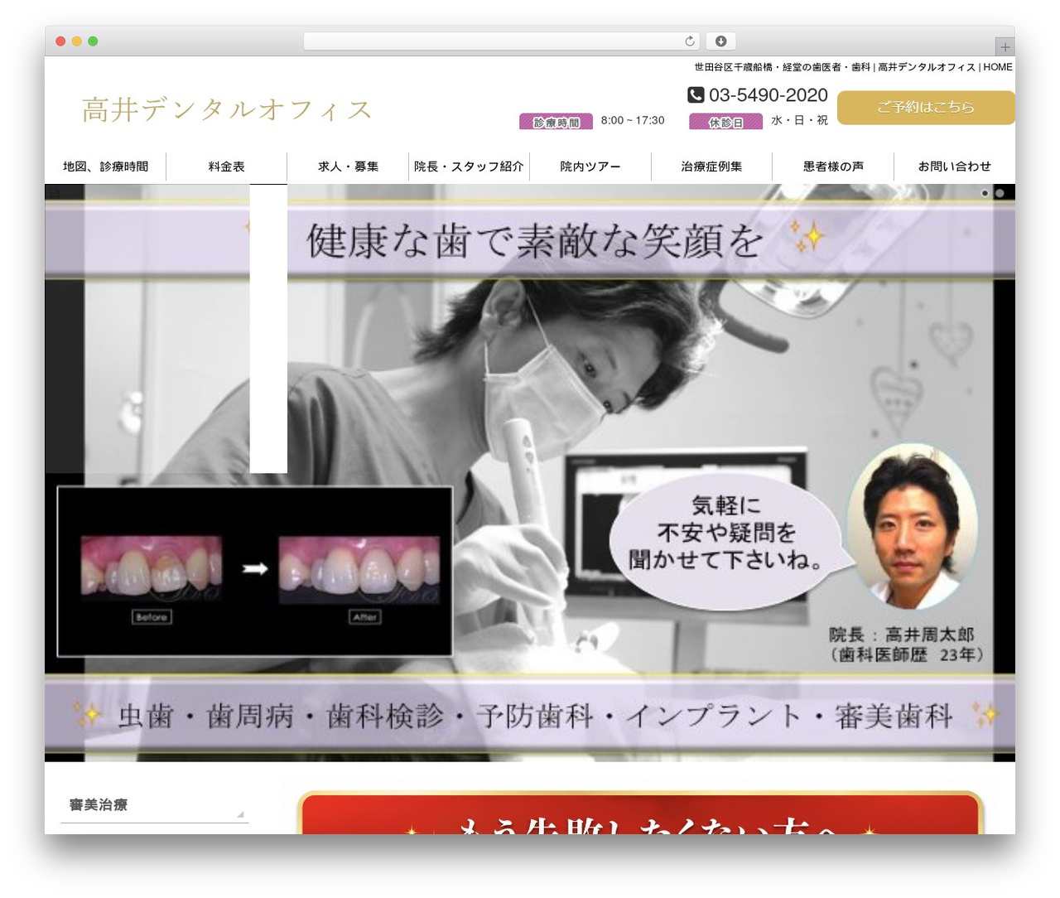Click the 水・日・祝 closed days text

pos(799,120)
